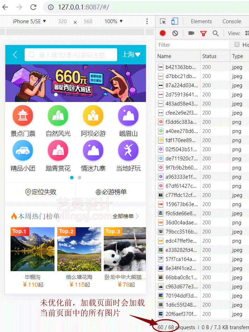Screen dimensions: 249x332
Task: Activate the inspect element picker icon
Action: click(163, 21)
